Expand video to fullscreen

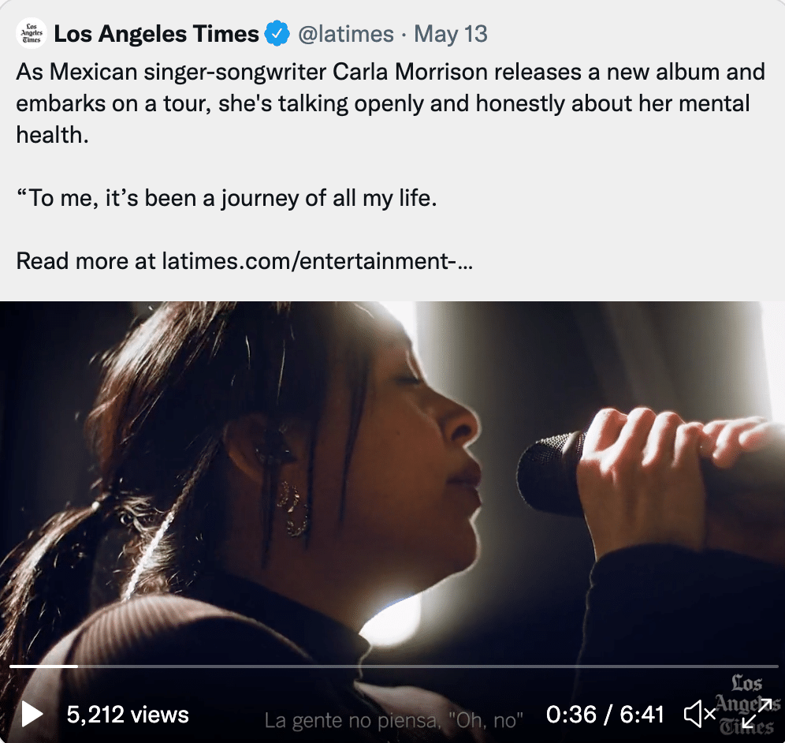click(756, 715)
